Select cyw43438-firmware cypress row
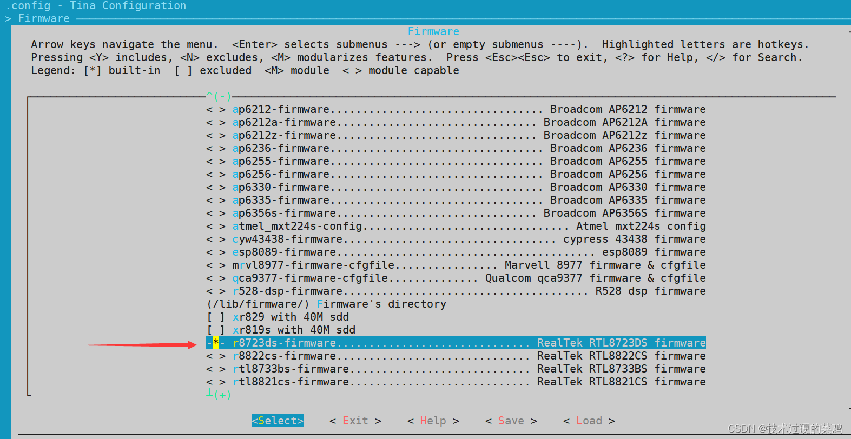This screenshot has height=439, width=851. click(456, 240)
